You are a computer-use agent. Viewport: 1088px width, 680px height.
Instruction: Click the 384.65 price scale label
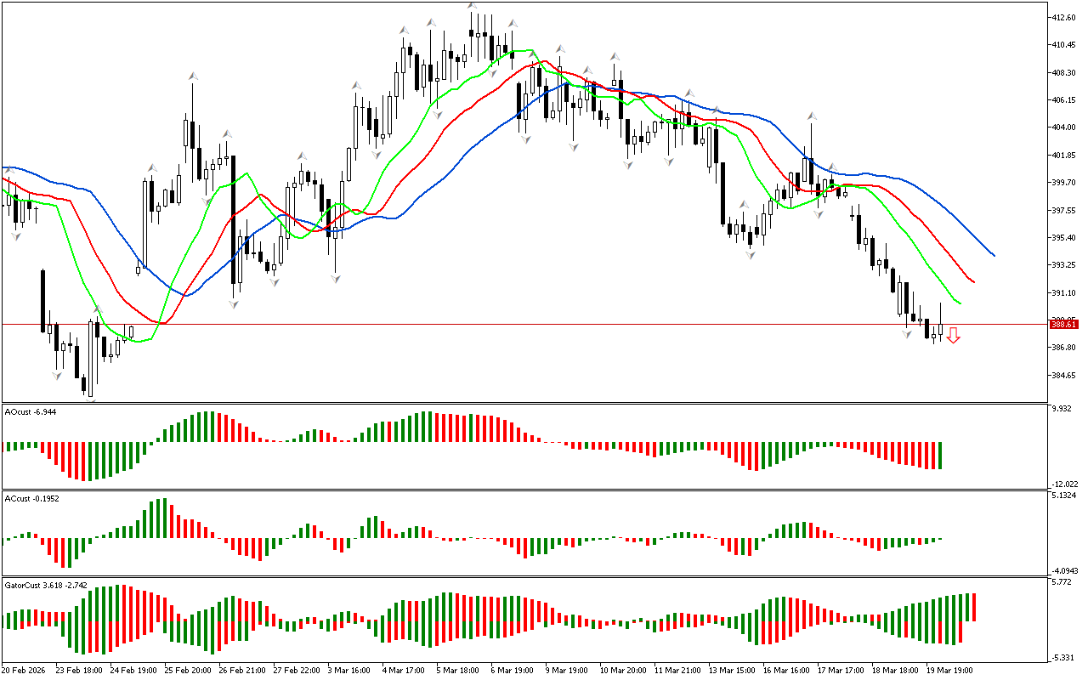pyautogui.click(x=1064, y=375)
